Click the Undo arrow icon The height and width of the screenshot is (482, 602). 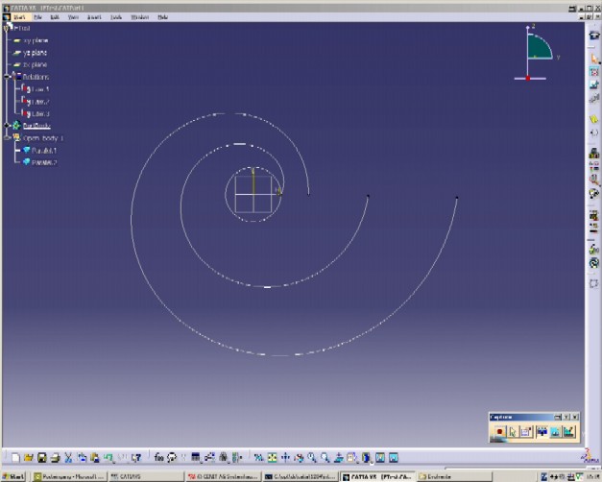tap(108, 457)
